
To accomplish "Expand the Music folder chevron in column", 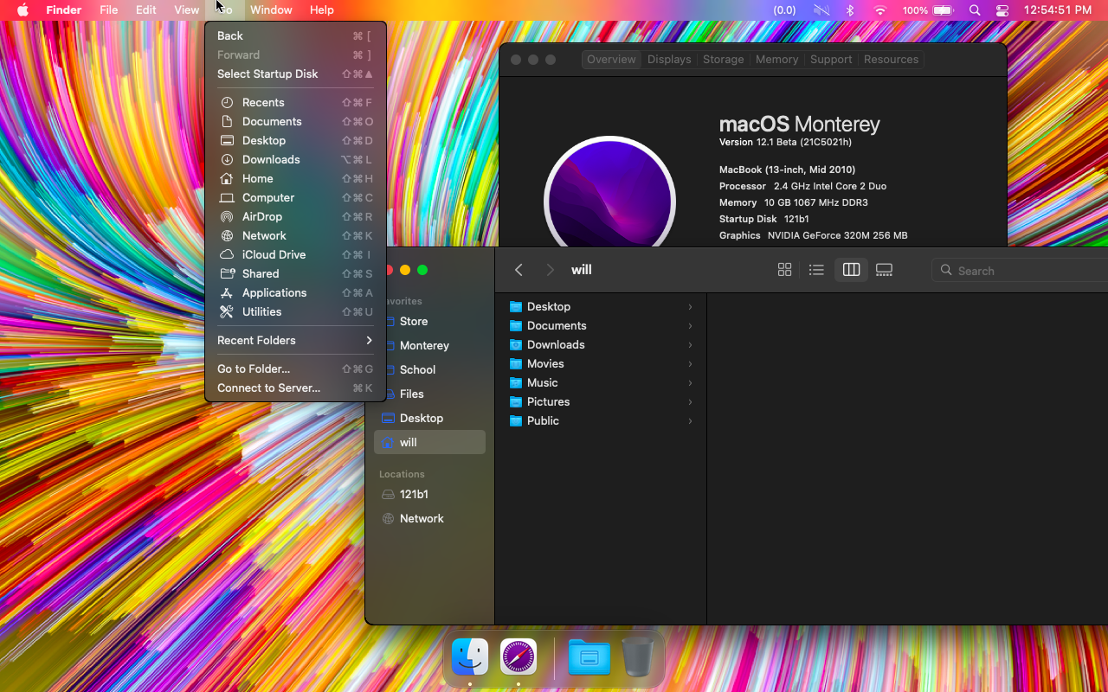I will tap(690, 382).
